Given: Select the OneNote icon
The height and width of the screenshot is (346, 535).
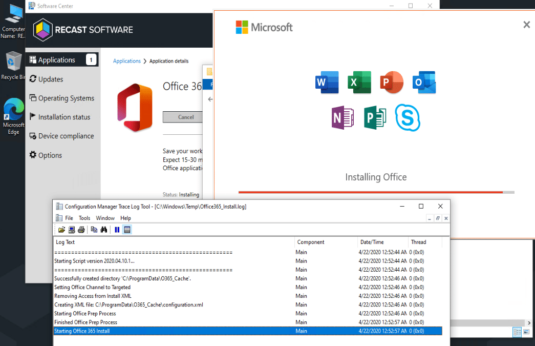Looking at the screenshot, I should coord(343,117).
